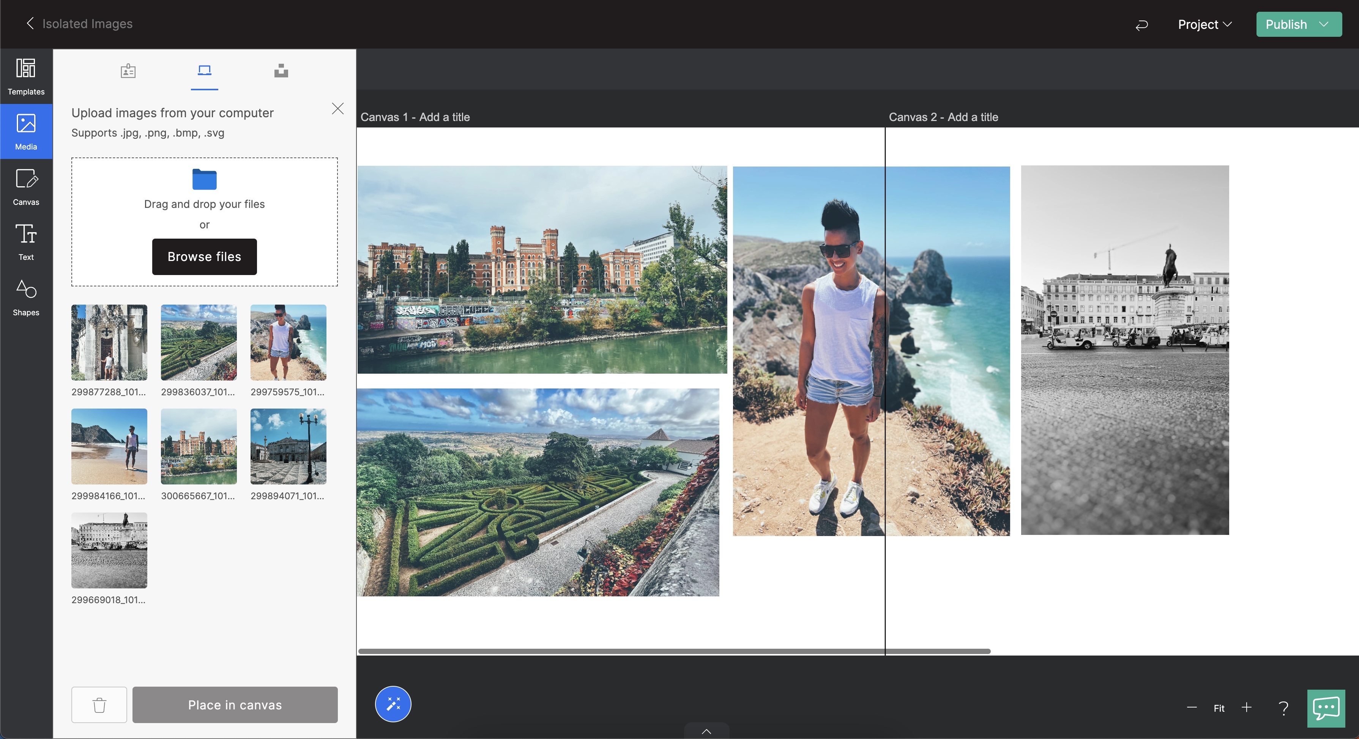Click the Browse files button

tap(204, 257)
